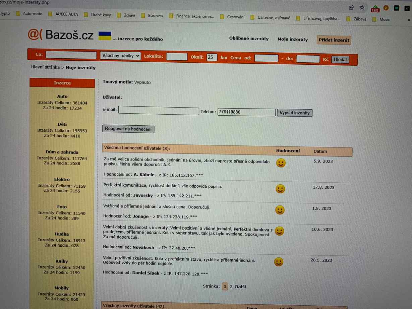Open the Děti category in sidebar
This screenshot has height=309, width=412.
[x=62, y=124]
